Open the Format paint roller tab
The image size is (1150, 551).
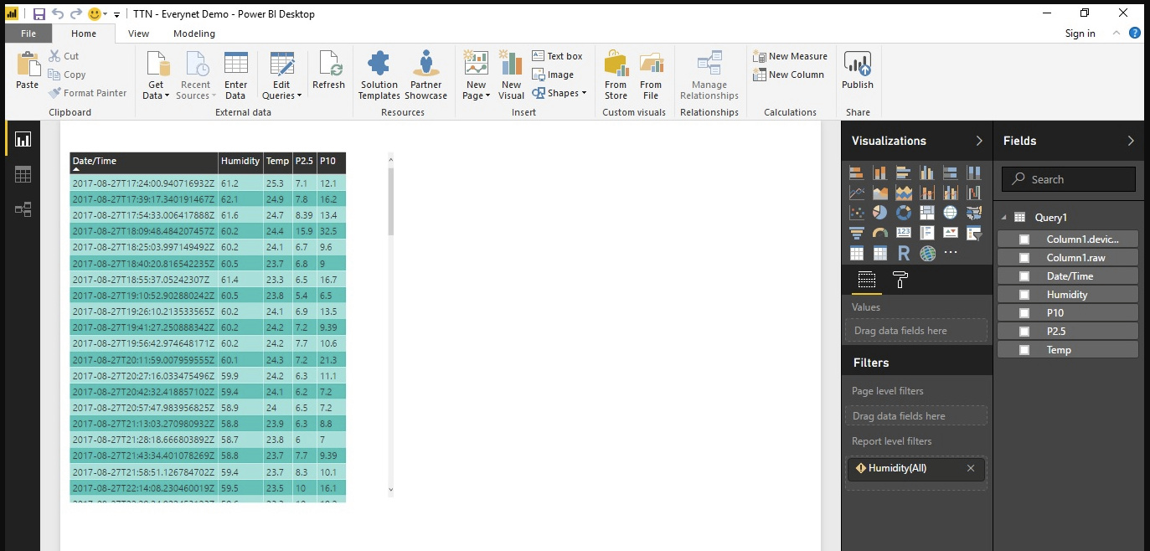tap(900, 280)
